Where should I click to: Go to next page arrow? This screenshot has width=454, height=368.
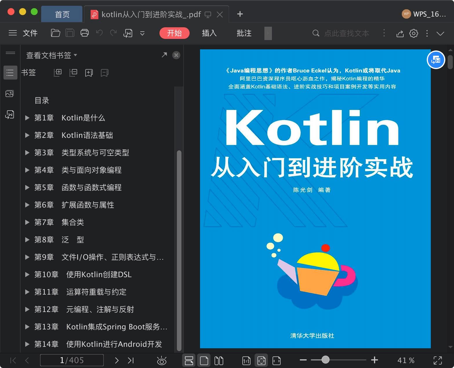117,360
